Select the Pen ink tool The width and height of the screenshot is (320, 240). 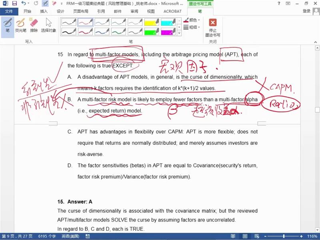click(x=7, y=25)
